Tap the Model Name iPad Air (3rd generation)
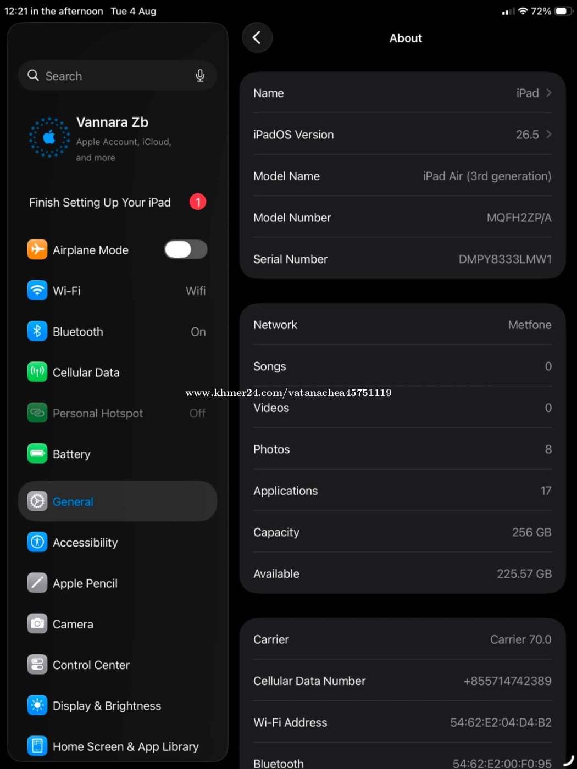The width and height of the screenshot is (577, 769). pos(487,176)
